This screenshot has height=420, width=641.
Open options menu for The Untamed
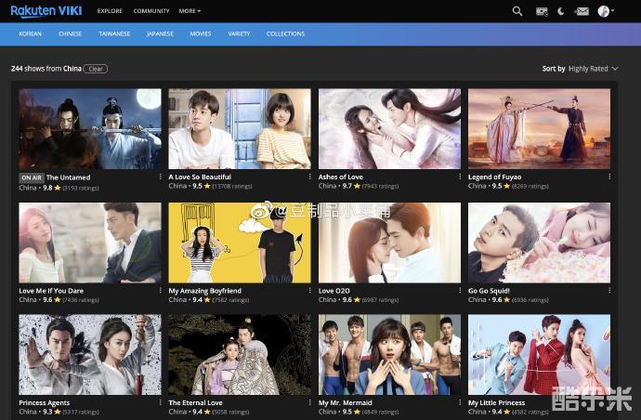[160, 177]
